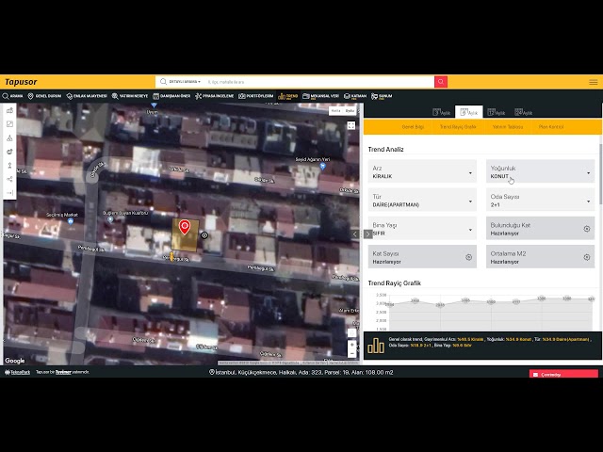Screen dimensions: 603x452
Task: Click the Seçilmiş Market map marker
Action: coord(71,221)
